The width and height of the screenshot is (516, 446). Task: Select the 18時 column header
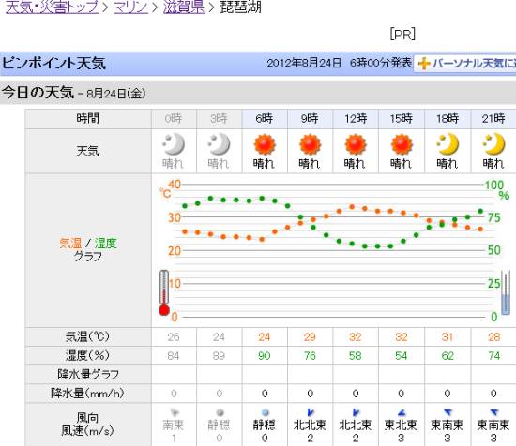tap(448, 118)
